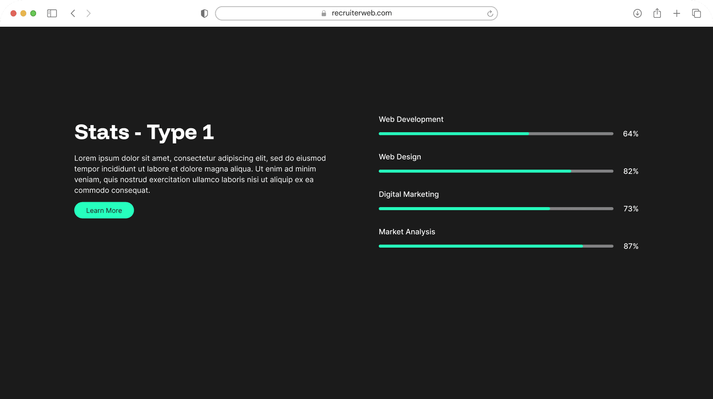Viewport: 713px width, 399px height.
Task: Click the padlock icon in address bar
Action: (324, 13)
